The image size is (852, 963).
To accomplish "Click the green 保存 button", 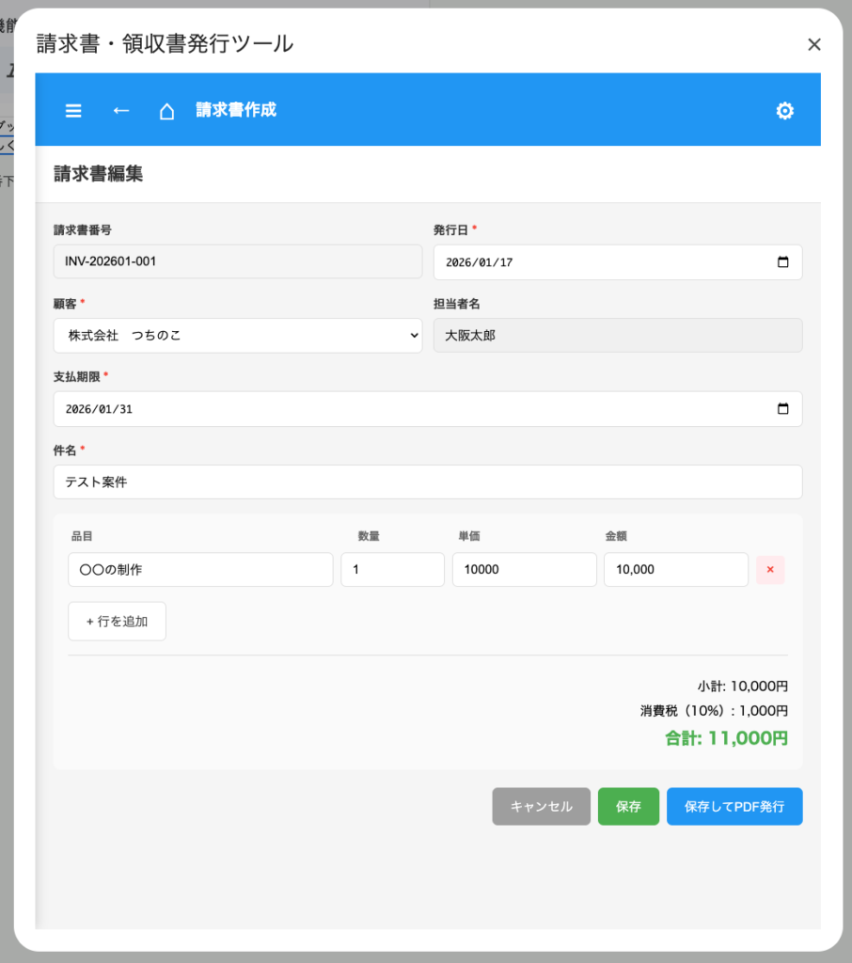I will [x=628, y=807].
